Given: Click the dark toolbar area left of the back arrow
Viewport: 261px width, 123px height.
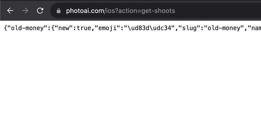Looking at the screenshot, I should coord(3,11).
